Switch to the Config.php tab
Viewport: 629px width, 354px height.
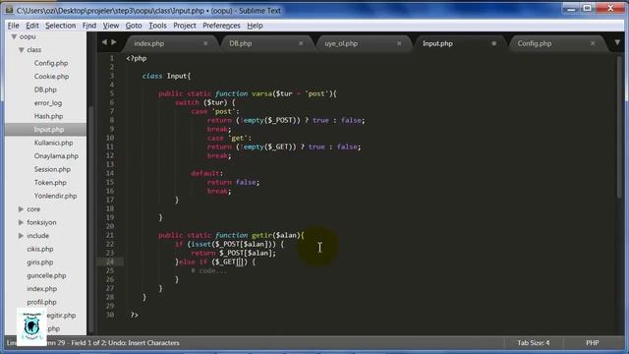coord(535,43)
